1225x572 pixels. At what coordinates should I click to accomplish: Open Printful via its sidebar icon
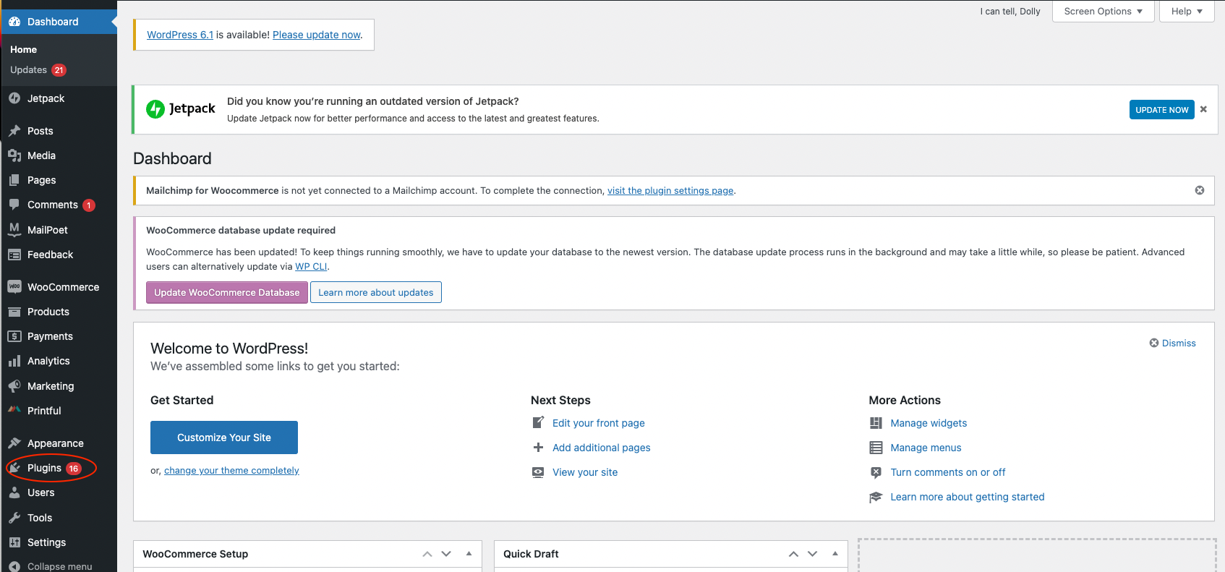point(14,411)
